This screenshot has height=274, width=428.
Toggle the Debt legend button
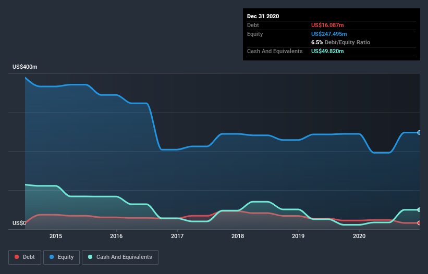tap(25, 257)
